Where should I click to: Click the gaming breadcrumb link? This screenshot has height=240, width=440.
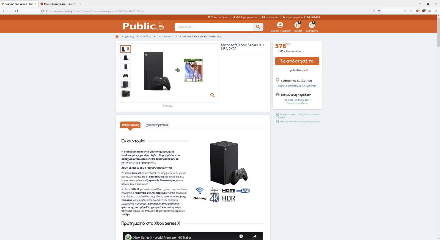pyautogui.click(x=129, y=36)
